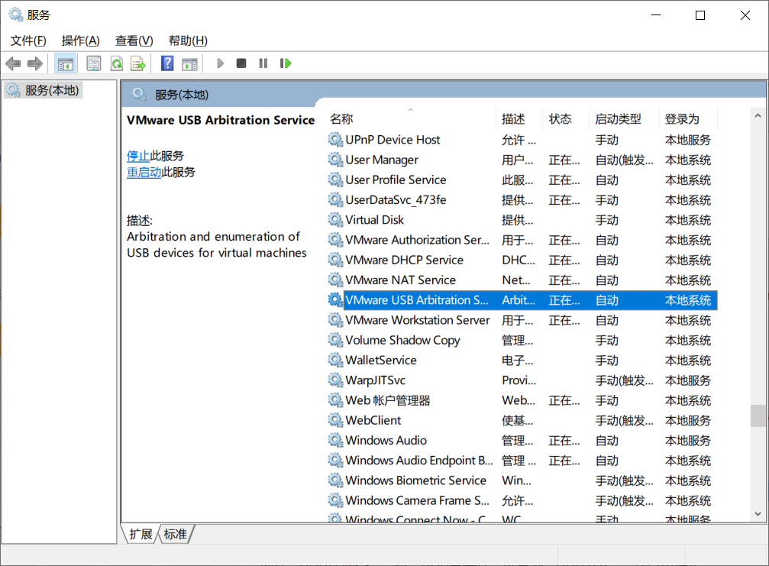Viewport: 769px width, 566px height.
Task: Click gear icon of User Manager row
Action: (335, 160)
